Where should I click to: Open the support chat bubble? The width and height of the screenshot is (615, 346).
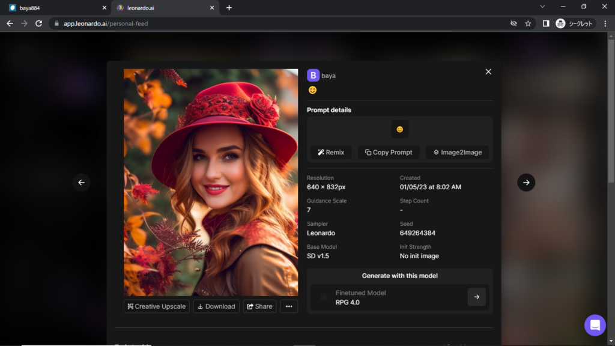coord(595,325)
